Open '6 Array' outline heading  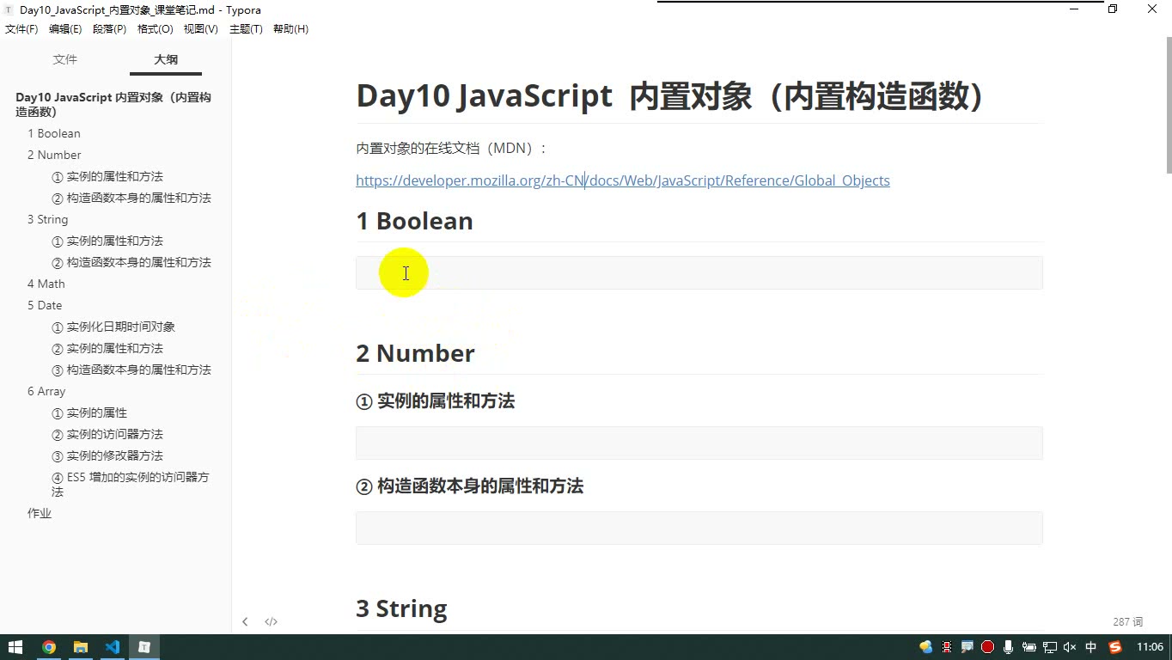(x=46, y=391)
